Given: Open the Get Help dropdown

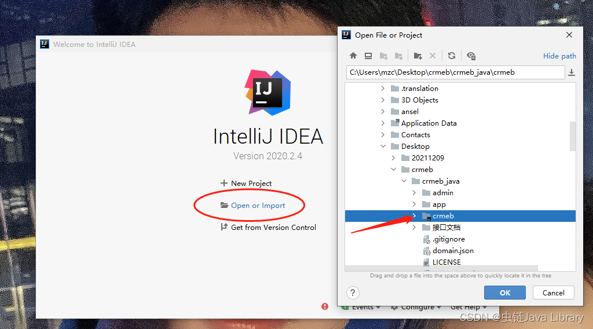Looking at the screenshot, I should click(x=468, y=308).
